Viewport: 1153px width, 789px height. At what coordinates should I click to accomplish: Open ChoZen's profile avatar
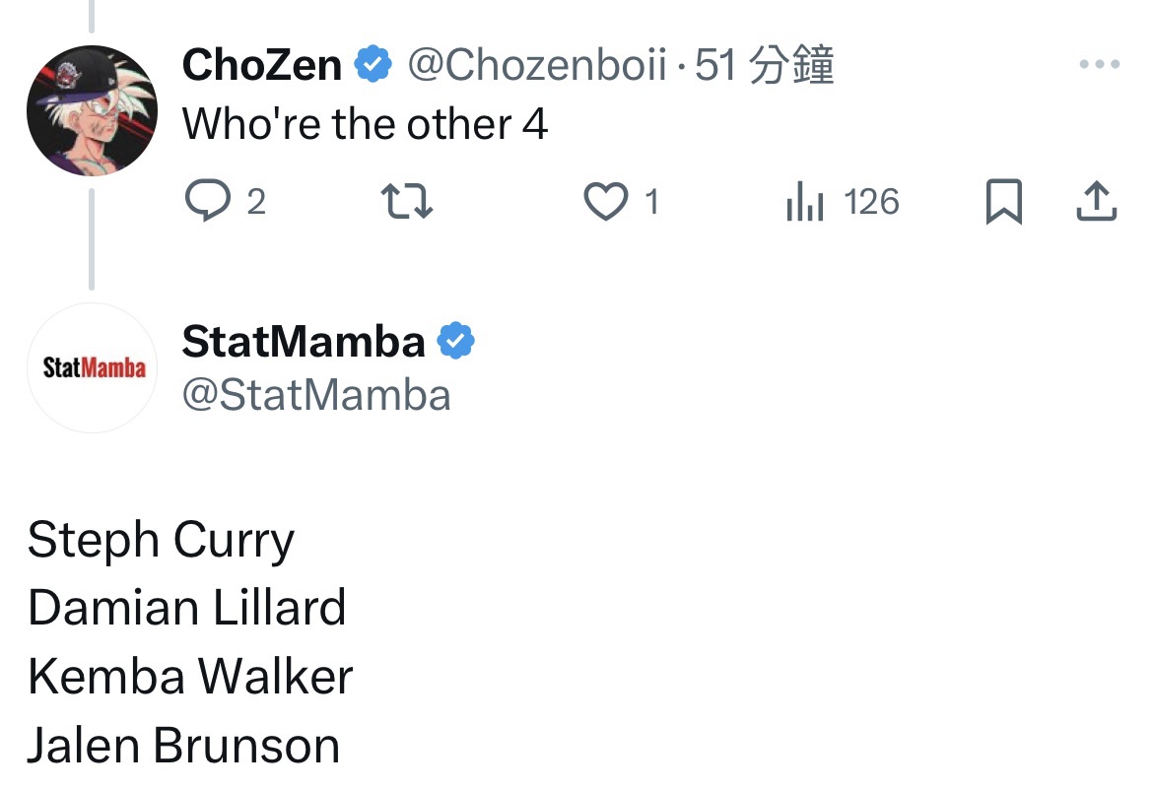point(92,110)
